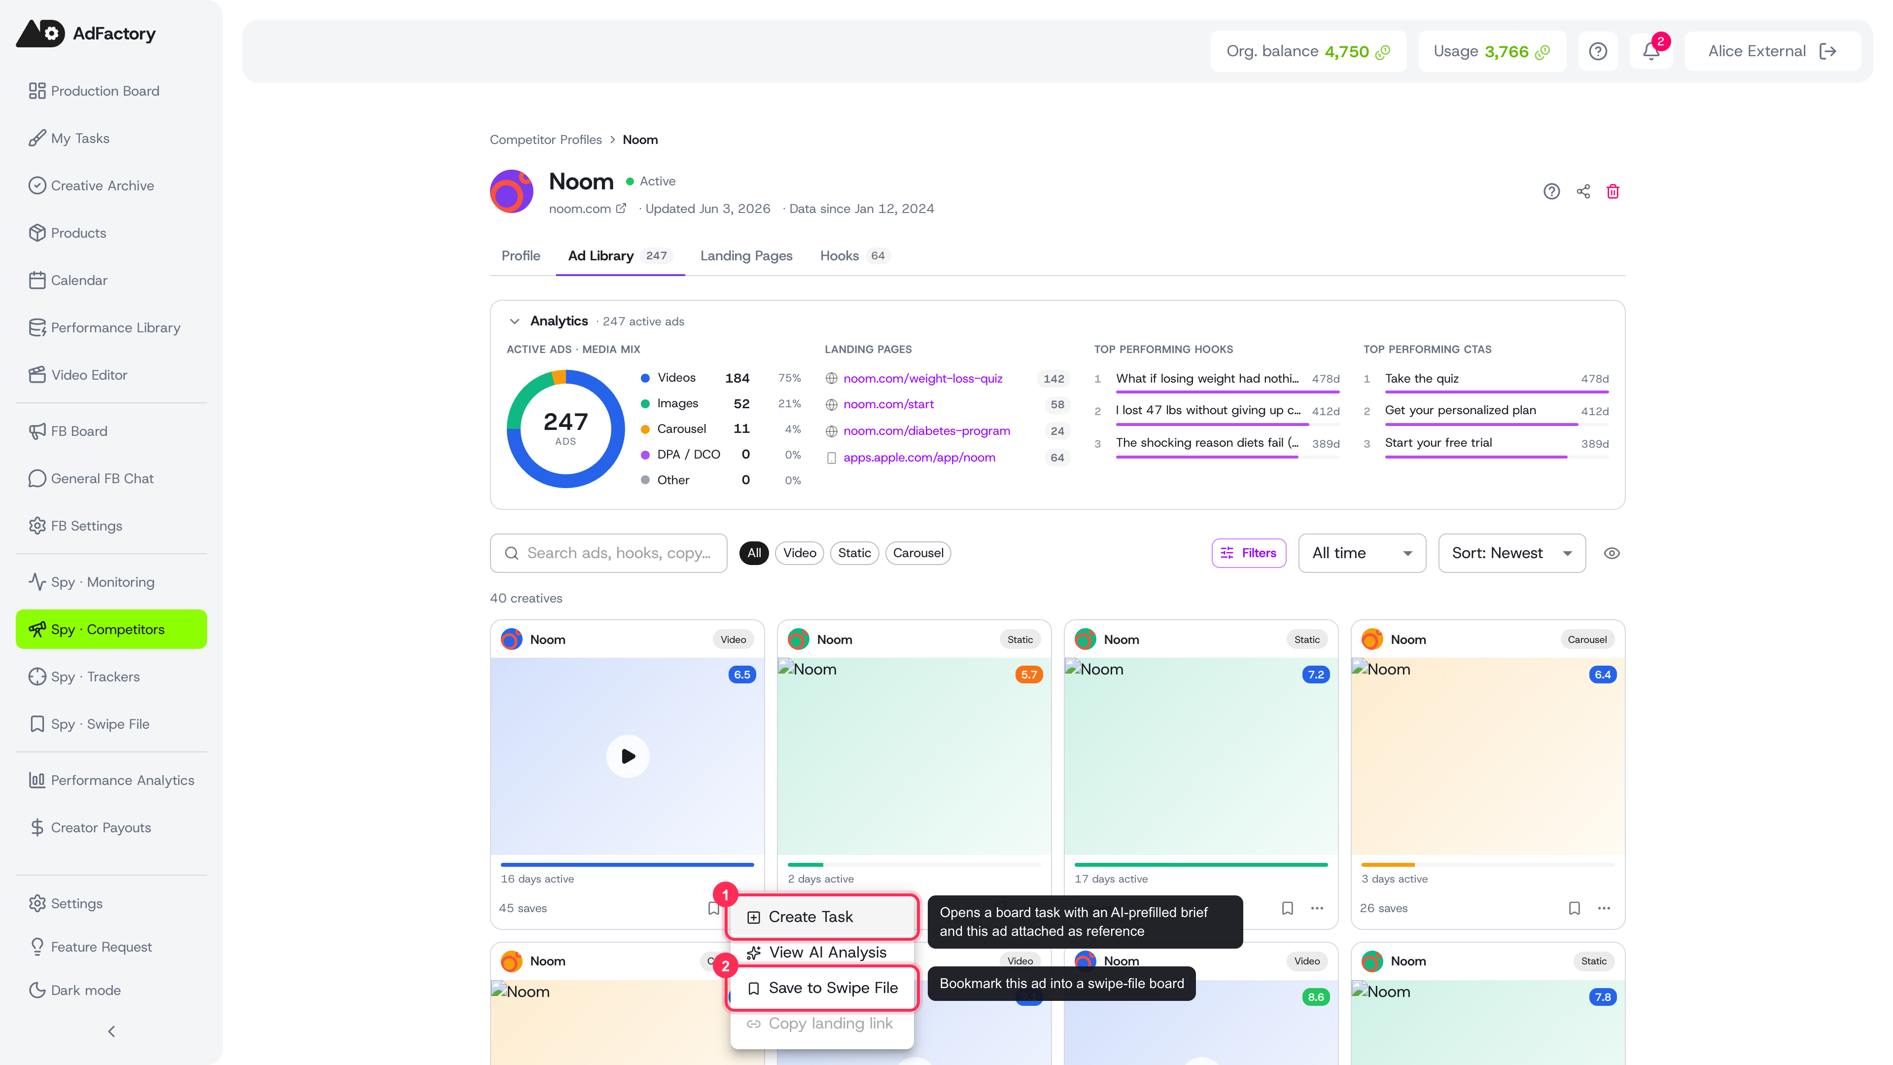Click the notifications bell icon
Image resolution: width=1893 pixels, height=1065 pixels.
click(x=1651, y=51)
